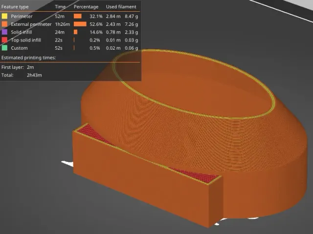Image resolution: width=313 pixels, height=234 pixels.
Task: Click the First layer 2m time value
Action: pyautogui.click(x=30, y=67)
